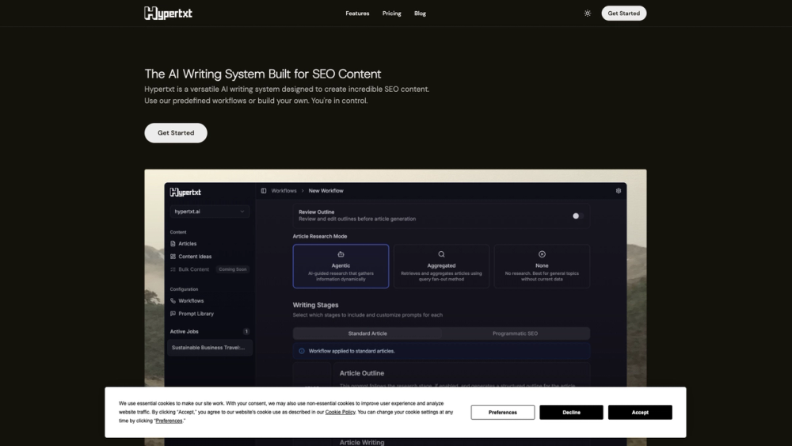Open the Sustainable Business Travel job

point(210,348)
